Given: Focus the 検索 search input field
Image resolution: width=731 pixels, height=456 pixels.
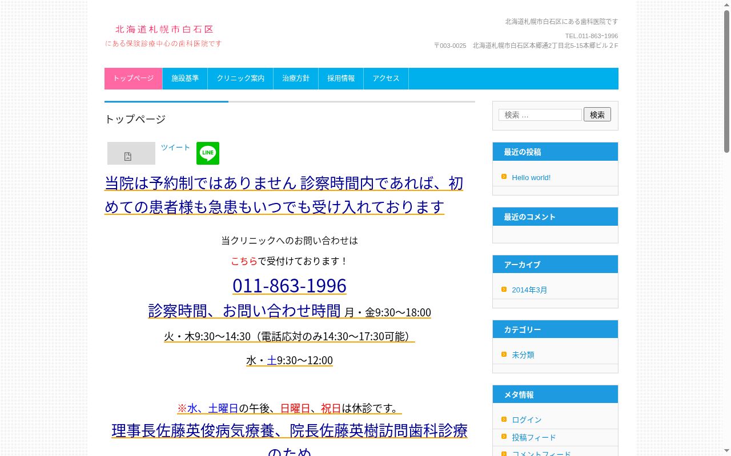Looking at the screenshot, I should click(x=540, y=115).
